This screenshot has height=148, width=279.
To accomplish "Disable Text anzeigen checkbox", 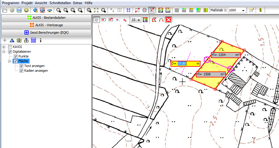I will pyautogui.click(x=21, y=66).
